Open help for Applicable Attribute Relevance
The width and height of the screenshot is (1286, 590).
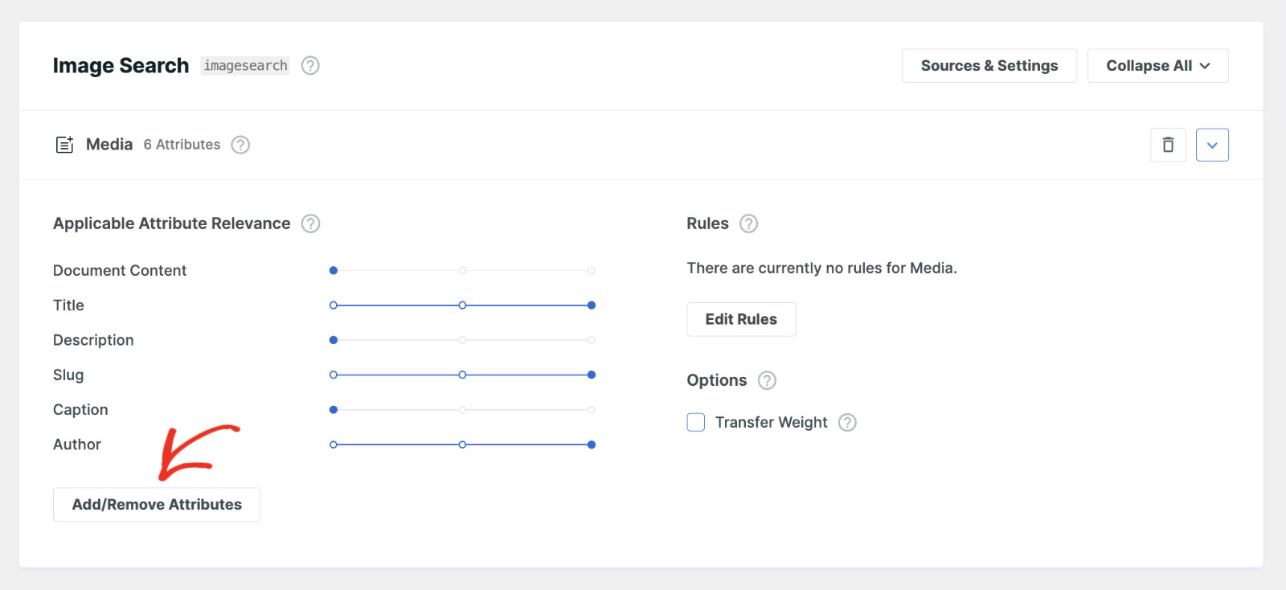coord(310,223)
